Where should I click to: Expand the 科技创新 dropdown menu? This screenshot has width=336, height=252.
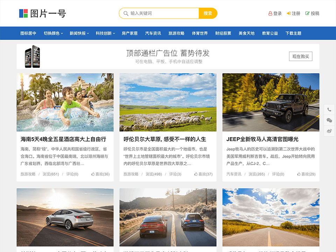click(105, 33)
